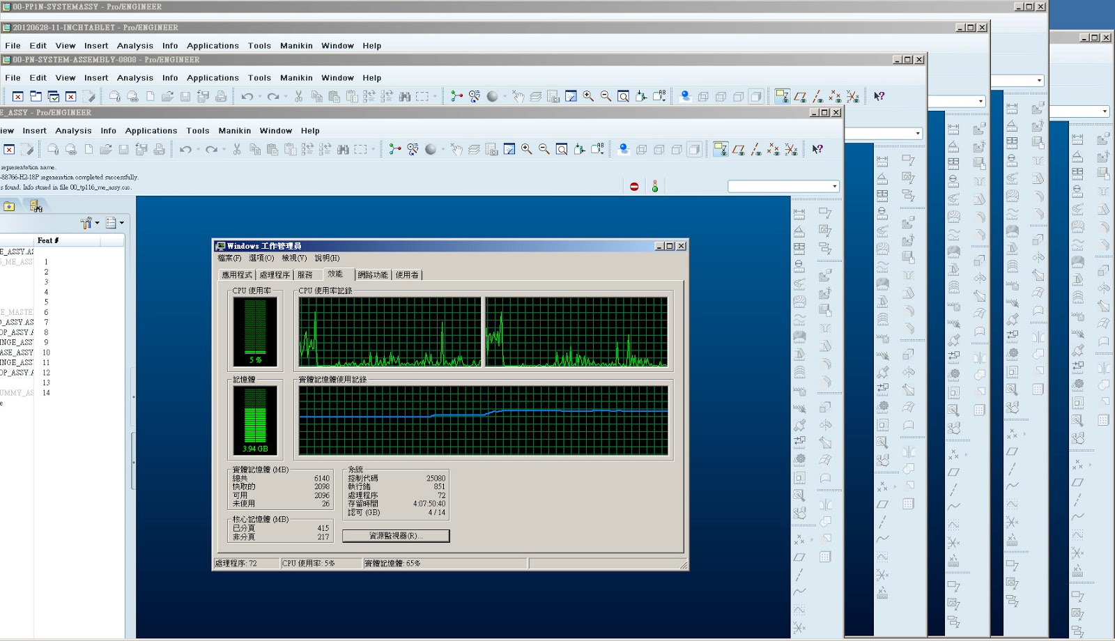This screenshot has width=1115, height=641.
Task: Open shading dropdown arrow in ASSEMBLY-0808 toolbar
Action: tap(505, 96)
